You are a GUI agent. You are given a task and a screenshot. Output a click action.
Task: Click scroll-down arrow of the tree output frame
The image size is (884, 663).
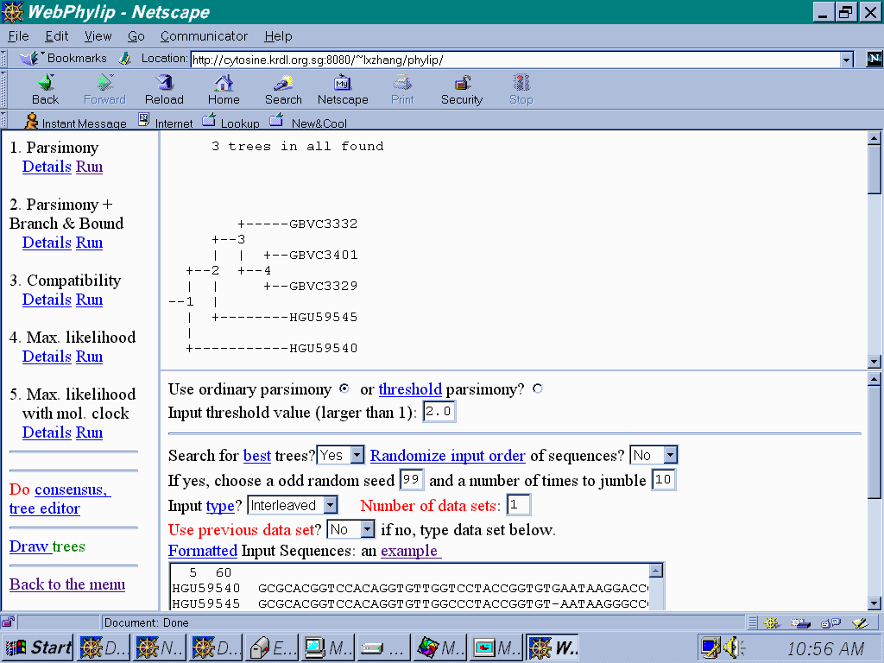click(875, 362)
